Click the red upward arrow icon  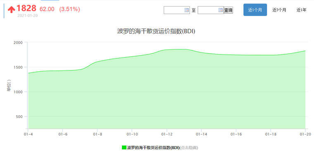pyautogui.click(x=12, y=9)
